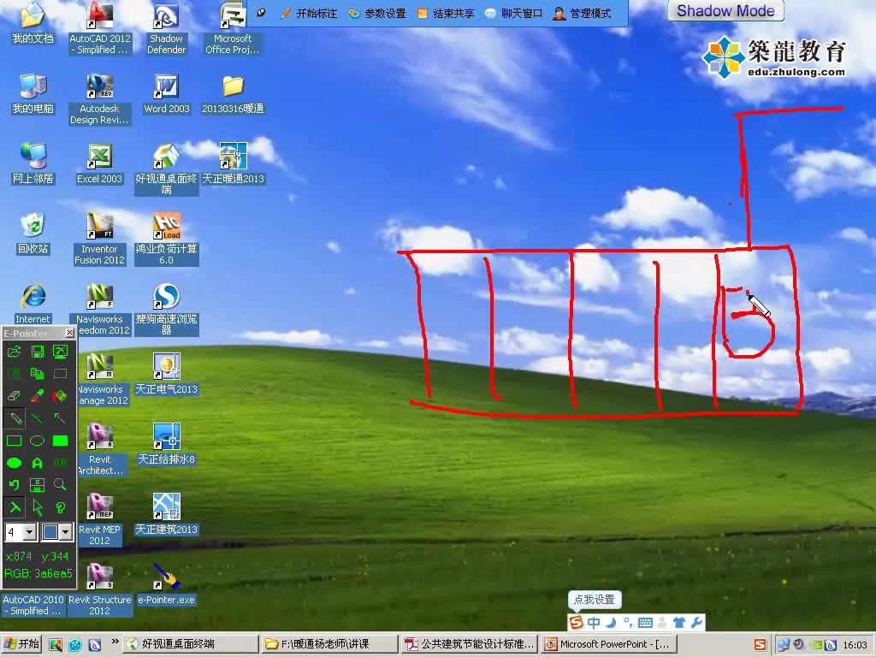The image size is (876, 657).
Task: Activate the magnifier tool in E-Pointer
Action: (60, 485)
